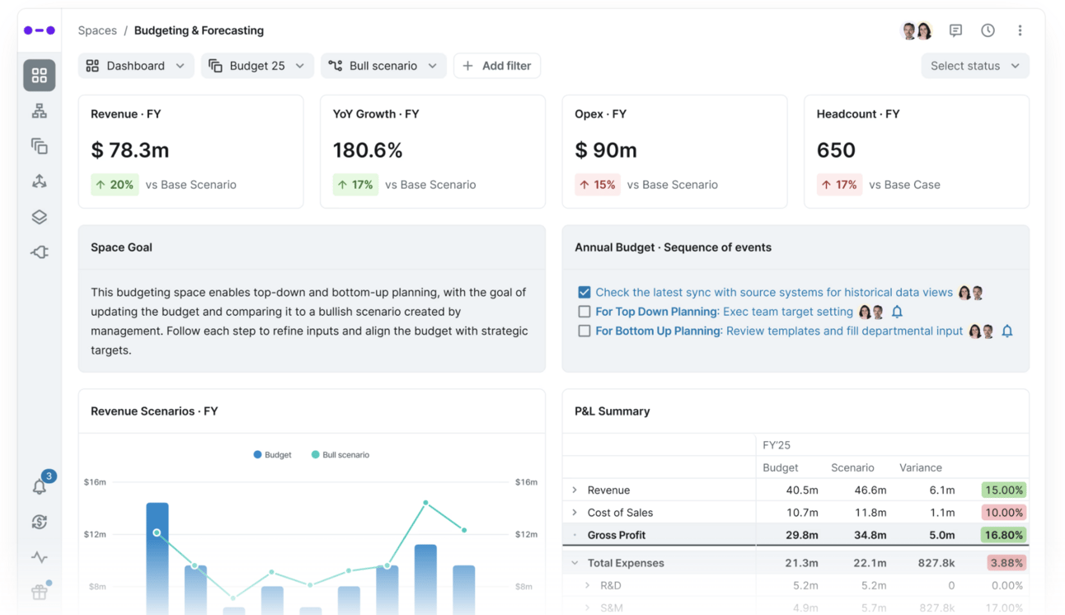Click the Add filter button
Image resolution: width=1065 pixels, height=615 pixels.
[497, 66]
